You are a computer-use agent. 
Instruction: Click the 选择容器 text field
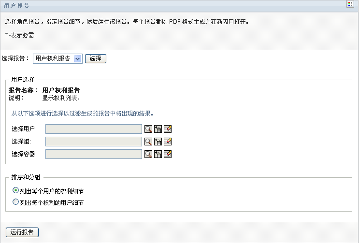coord(94,154)
